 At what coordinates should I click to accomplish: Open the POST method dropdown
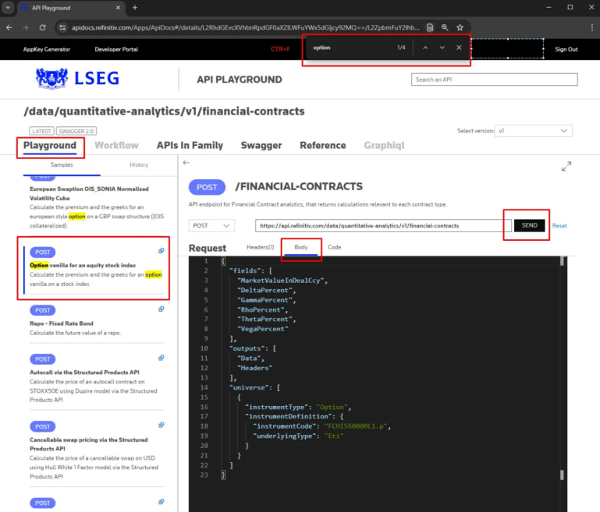coord(211,225)
